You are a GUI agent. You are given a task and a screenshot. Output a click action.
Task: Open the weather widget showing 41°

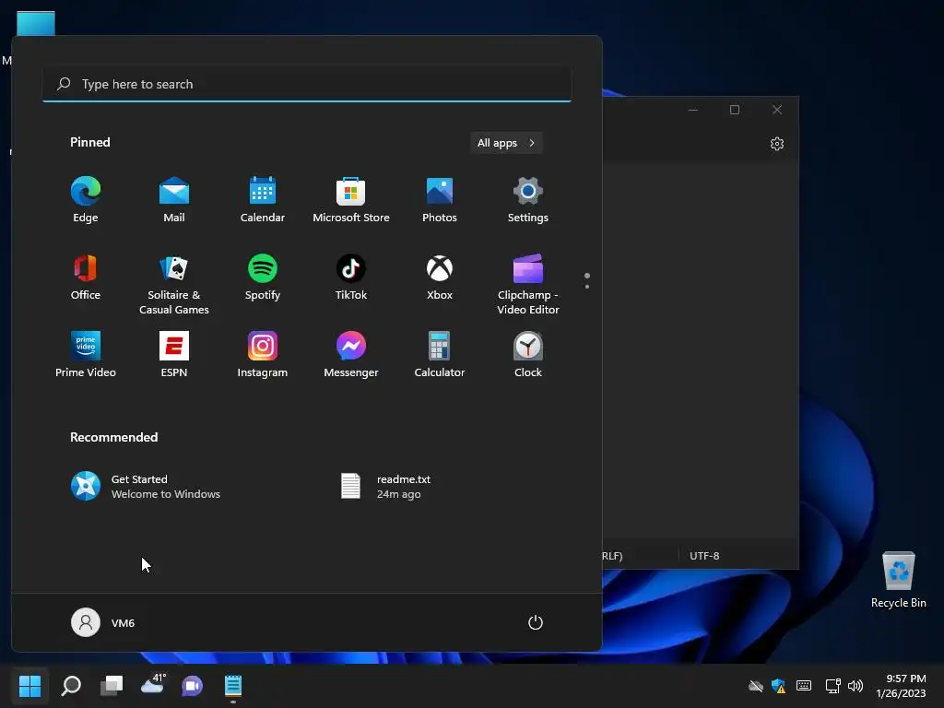tap(152, 686)
